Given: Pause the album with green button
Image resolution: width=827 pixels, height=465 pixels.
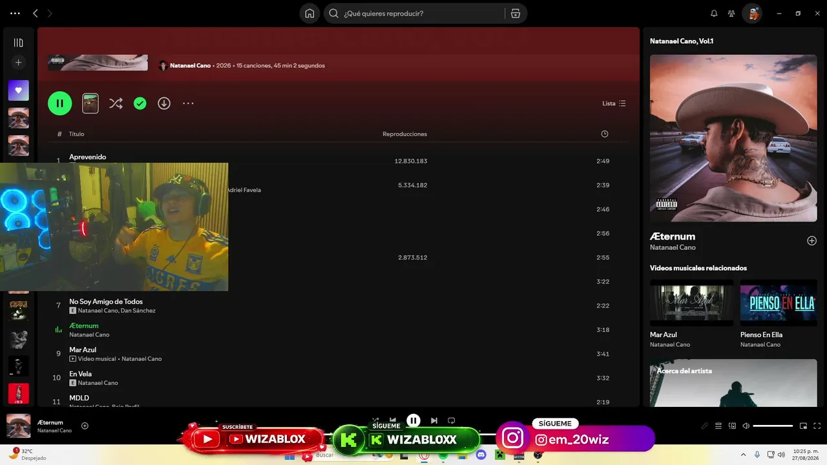Looking at the screenshot, I should pyautogui.click(x=60, y=103).
